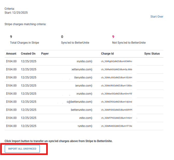Click the Charge Id column header
174x160 pixels.
coord(107,54)
